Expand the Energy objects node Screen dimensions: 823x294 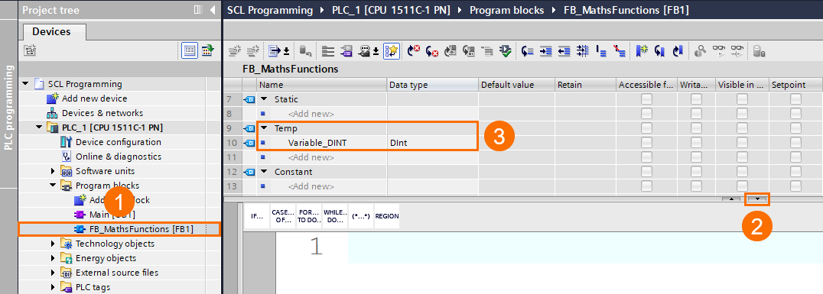click(53, 258)
